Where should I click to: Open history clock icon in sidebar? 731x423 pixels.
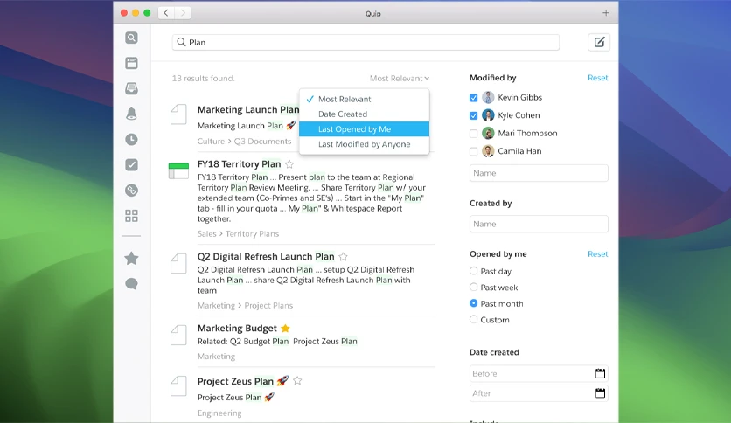coord(131,139)
